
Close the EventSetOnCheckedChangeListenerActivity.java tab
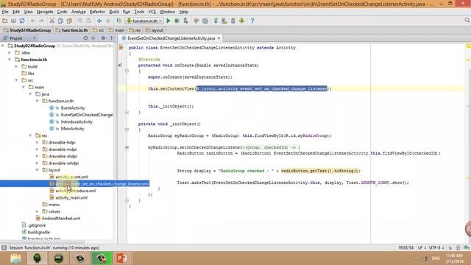point(219,38)
